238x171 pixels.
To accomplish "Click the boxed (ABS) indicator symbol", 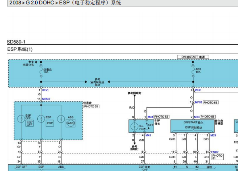I will point(71,123).
